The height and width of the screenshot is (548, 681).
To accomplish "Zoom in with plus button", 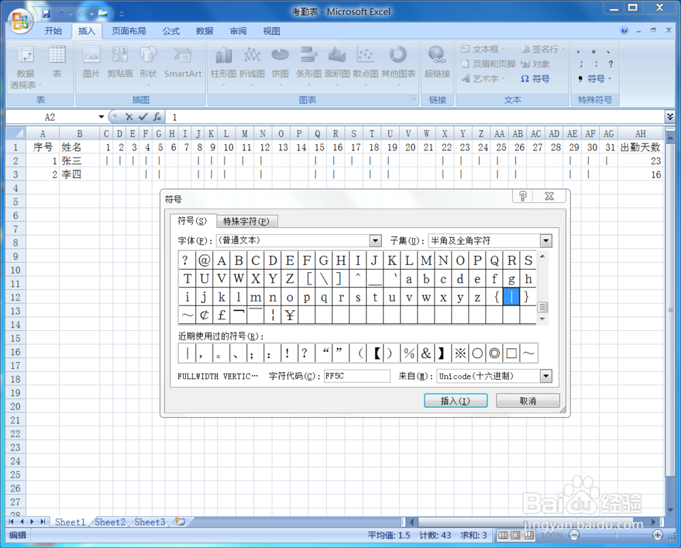I will (658, 535).
